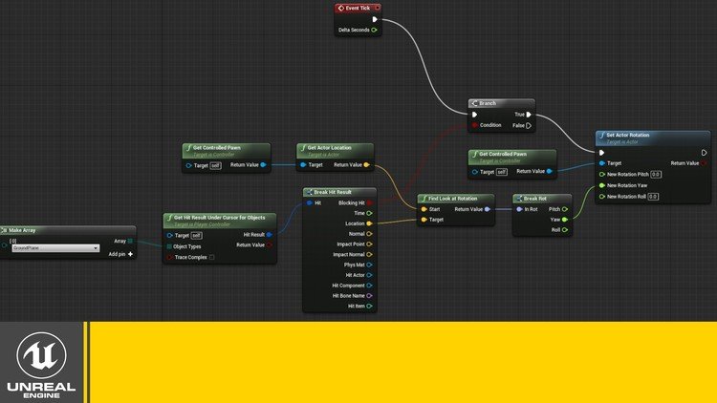
Task: Click New Rotation Roll input pin
Action: pos(601,197)
